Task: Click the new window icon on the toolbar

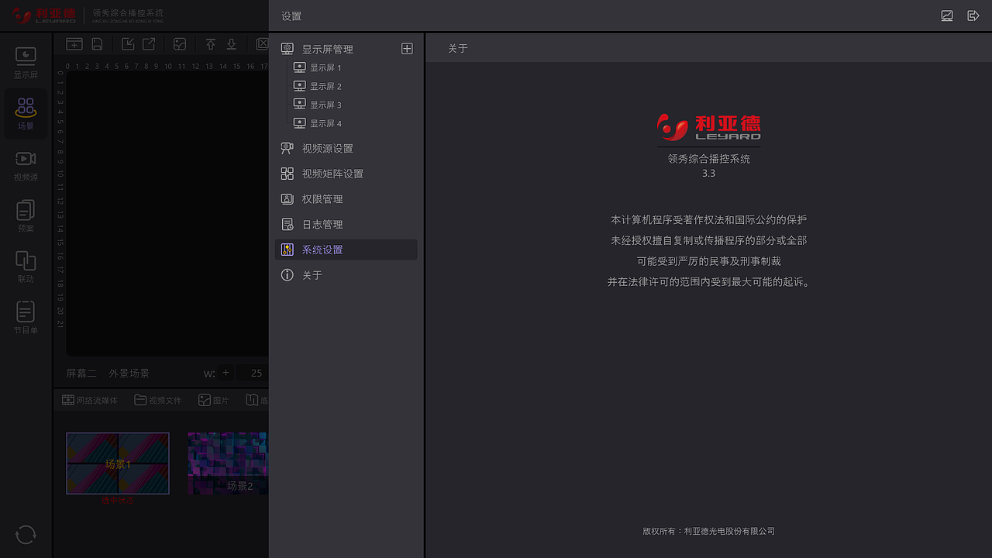Action: pos(74,44)
